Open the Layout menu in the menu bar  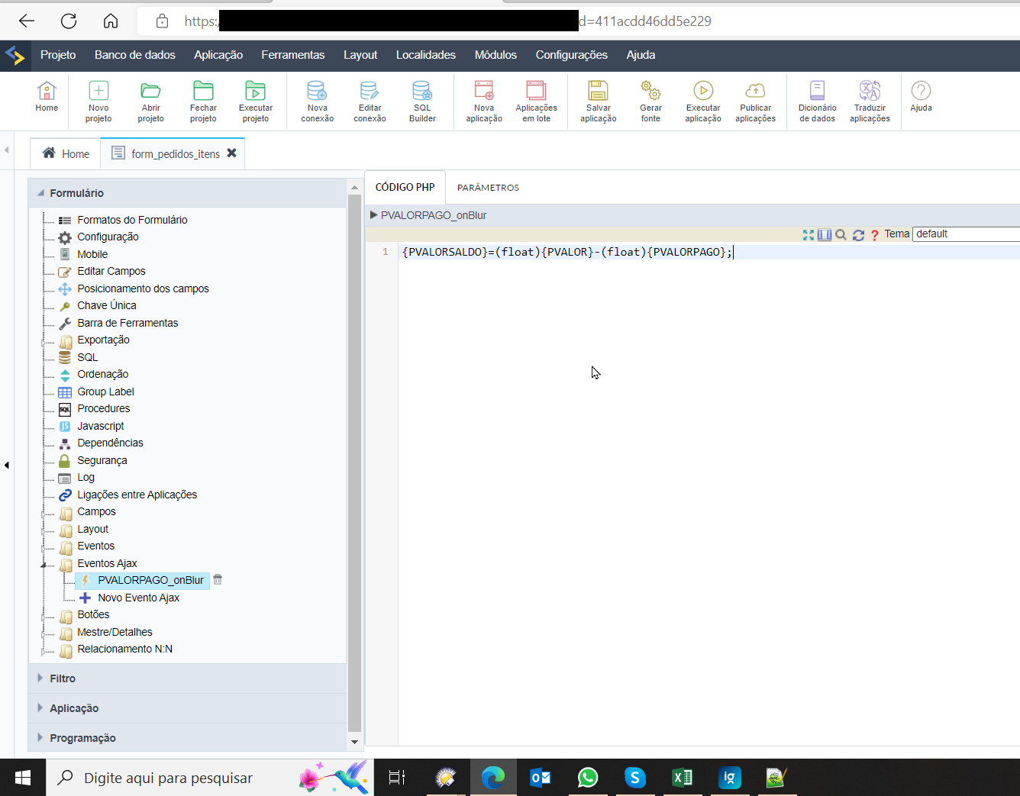click(x=360, y=55)
